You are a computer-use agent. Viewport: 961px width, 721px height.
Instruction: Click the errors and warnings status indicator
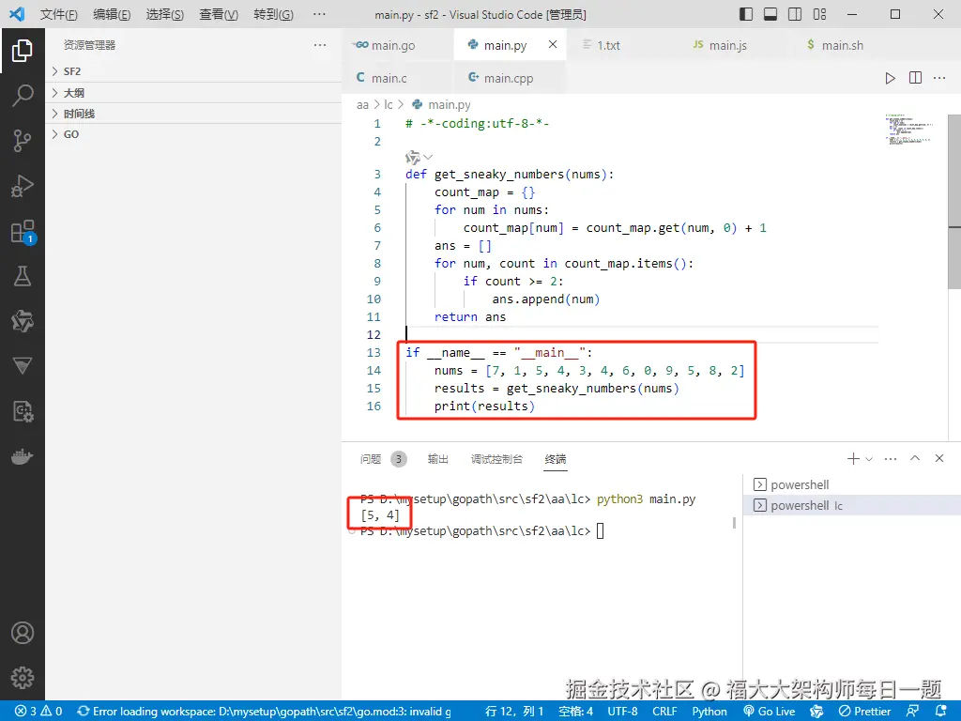(x=38, y=712)
